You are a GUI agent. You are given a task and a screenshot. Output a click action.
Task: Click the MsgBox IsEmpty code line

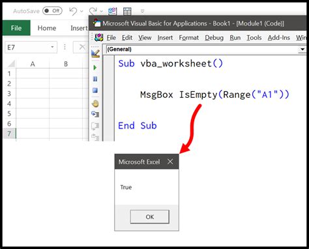point(214,95)
